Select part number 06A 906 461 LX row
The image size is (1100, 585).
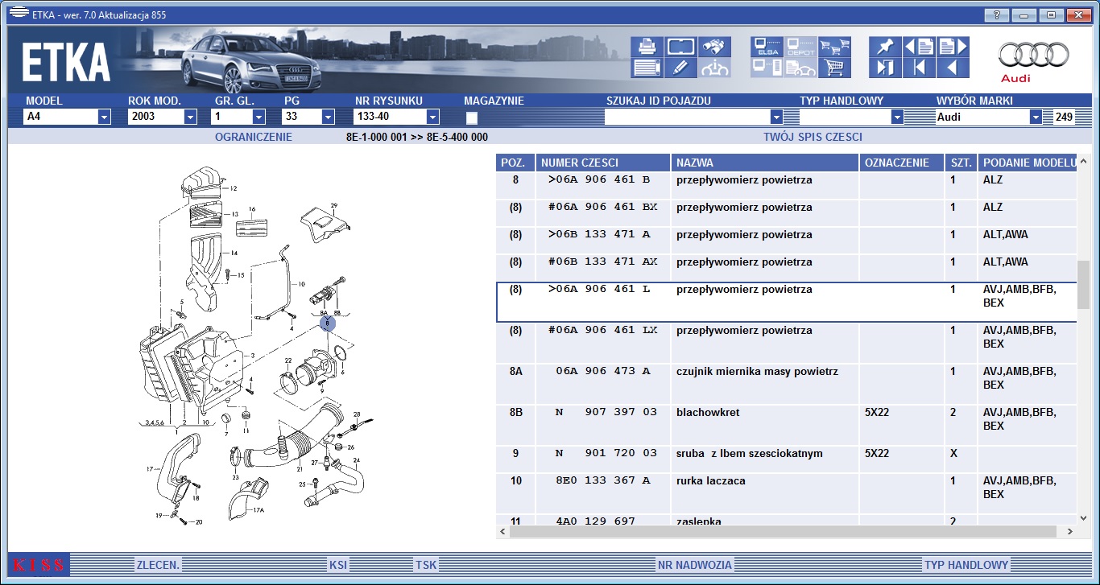787,344
